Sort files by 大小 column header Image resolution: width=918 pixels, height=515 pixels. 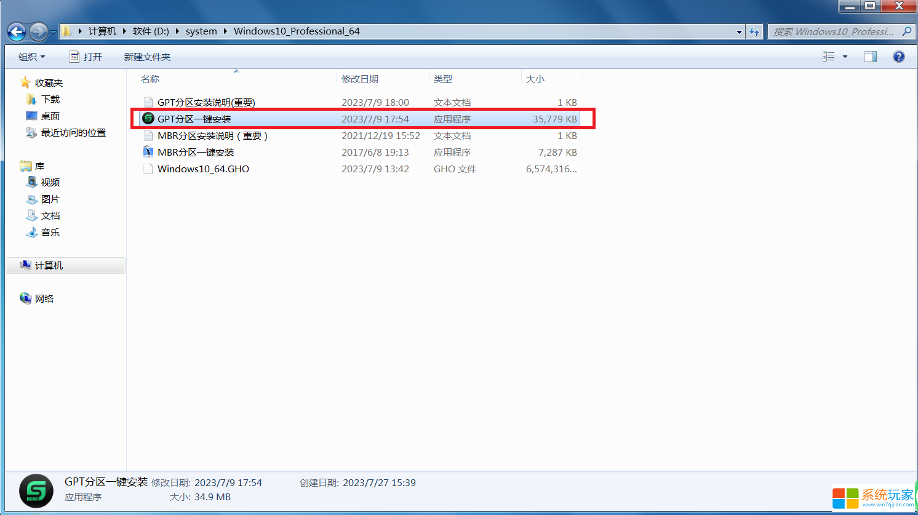tap(535, 79)
